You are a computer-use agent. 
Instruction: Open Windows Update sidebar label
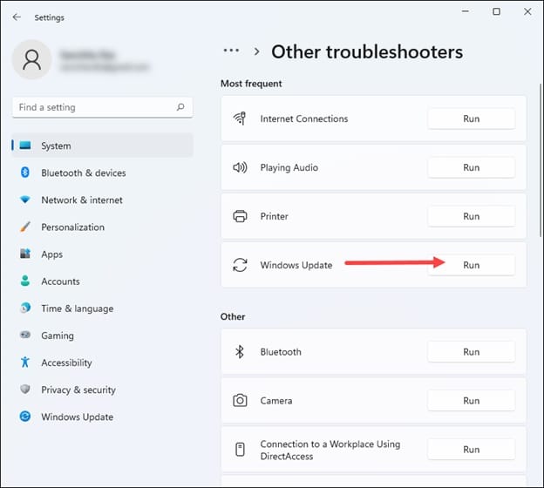[x=77, y=417]
